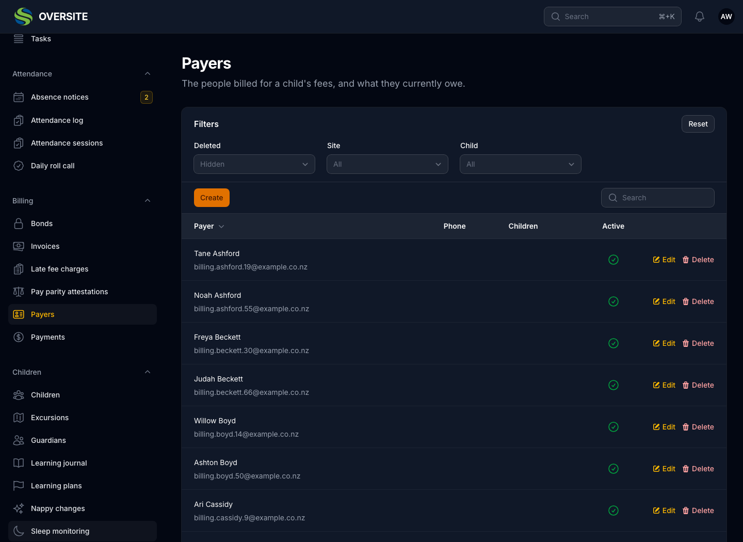Screen dimensions: 743x542
Task: Click the Excursions map icon
Action: (19, 418)
